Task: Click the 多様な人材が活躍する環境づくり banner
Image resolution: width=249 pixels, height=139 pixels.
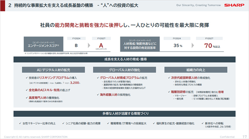Action: click(125, 113)
